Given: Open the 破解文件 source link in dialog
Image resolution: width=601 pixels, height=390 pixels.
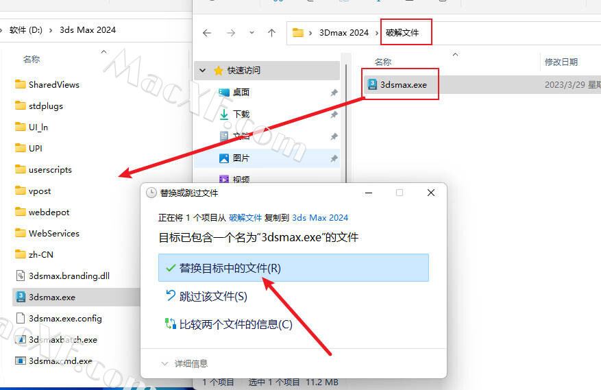Looking at the screenshot, I should pos(245,218).
